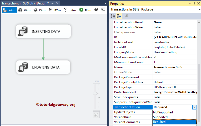This screenshot has height=126, width=201.
Task: Select the OfflineMode property
Action: [133, 72]
